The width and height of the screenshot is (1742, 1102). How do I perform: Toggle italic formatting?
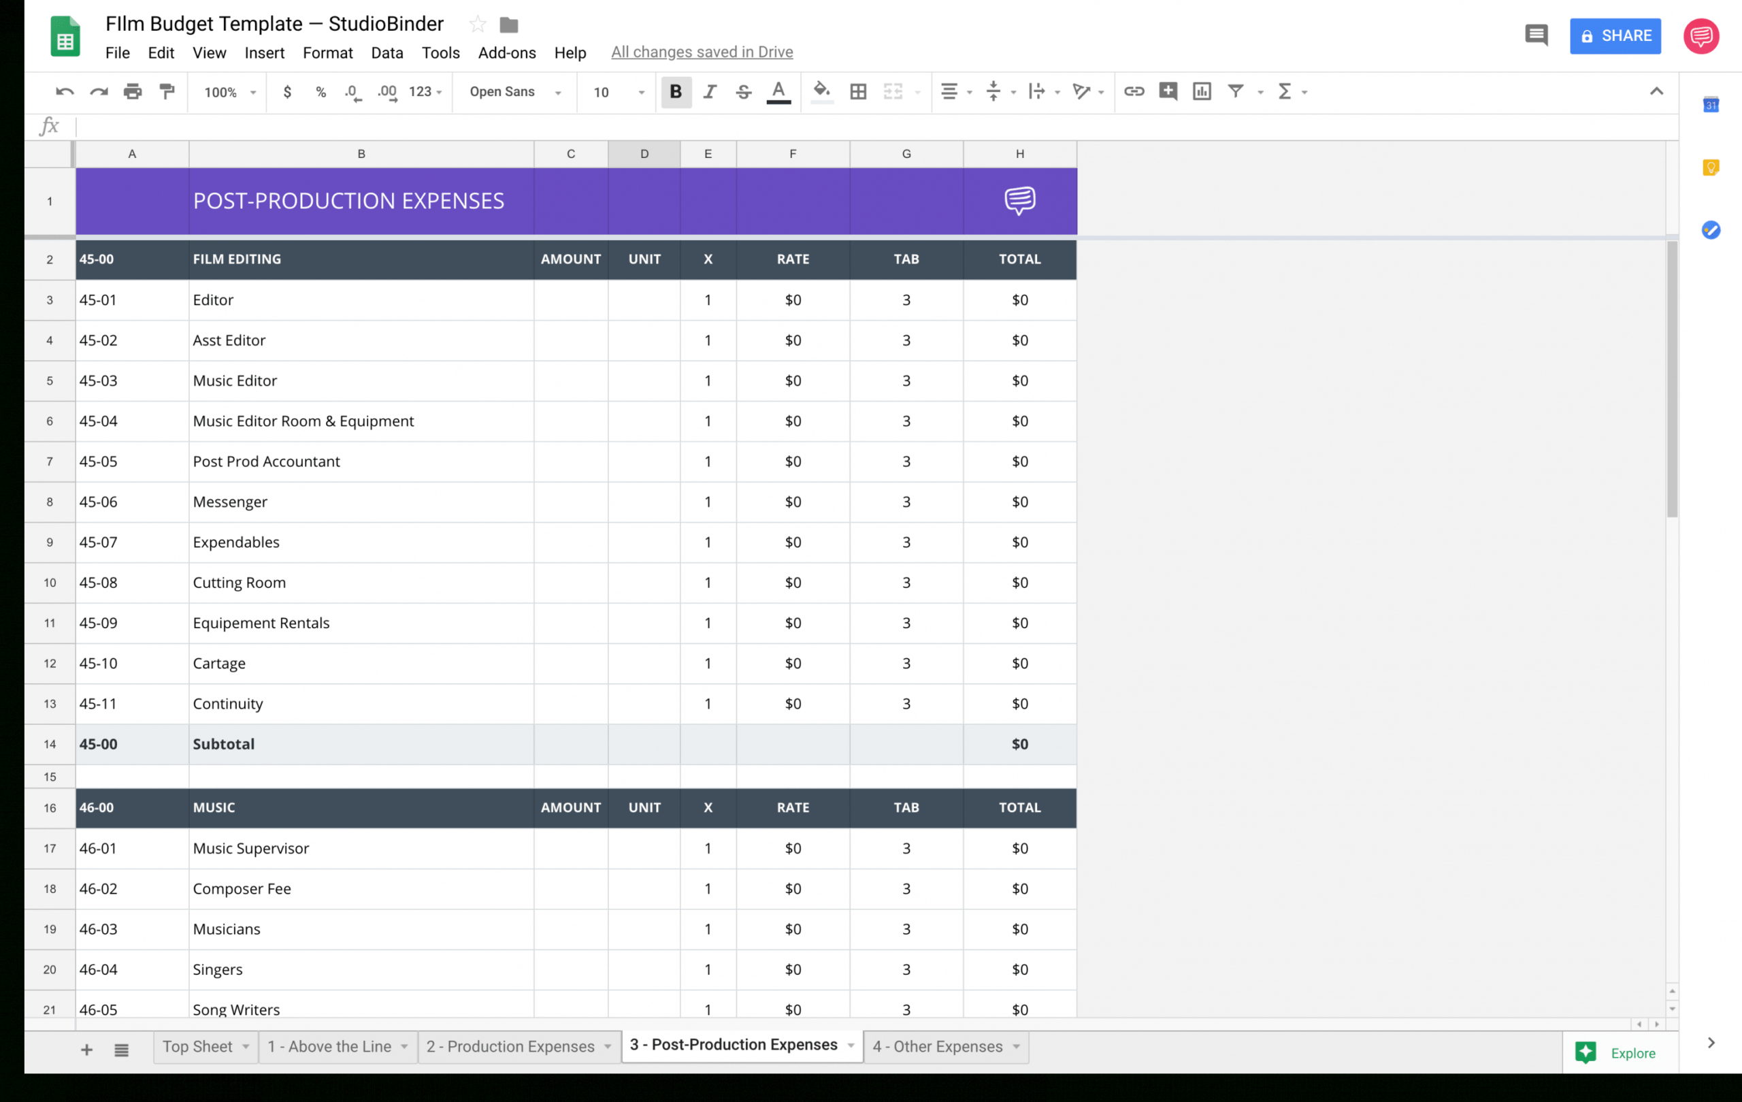tap(710, 92)
